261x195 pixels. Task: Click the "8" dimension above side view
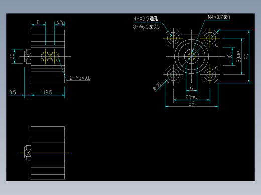click(38, 22)
